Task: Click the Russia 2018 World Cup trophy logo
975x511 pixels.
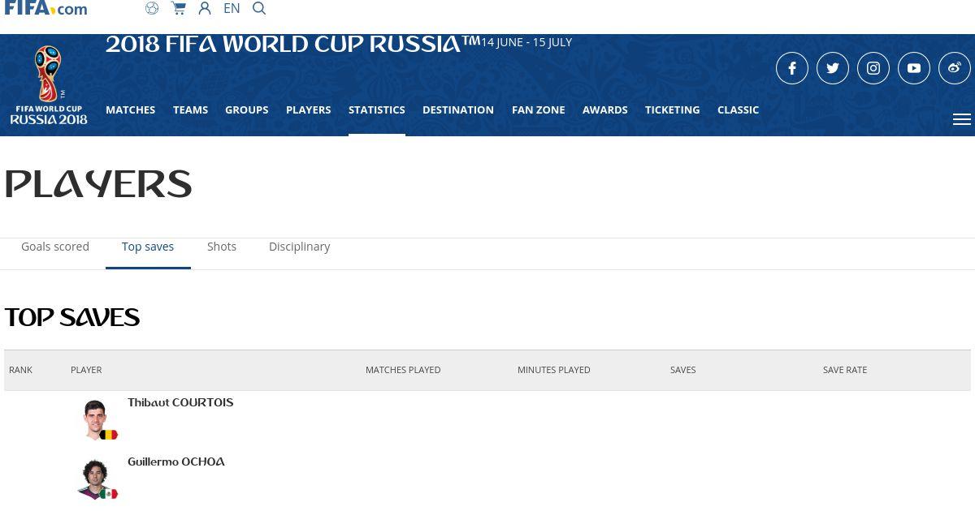Action: (x=49, y=84)
